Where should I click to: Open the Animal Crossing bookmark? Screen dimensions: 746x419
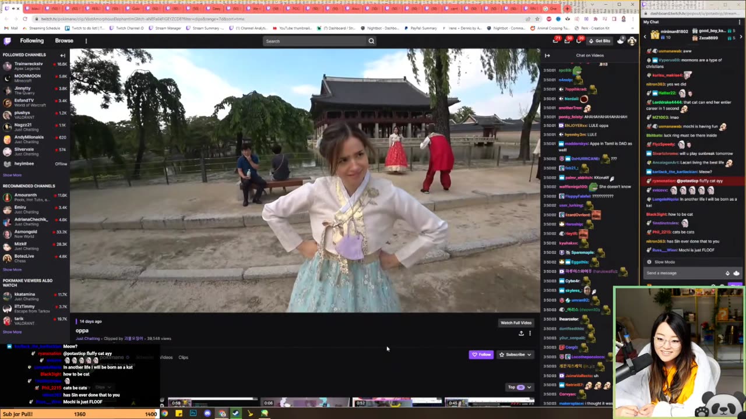[551, 28]
